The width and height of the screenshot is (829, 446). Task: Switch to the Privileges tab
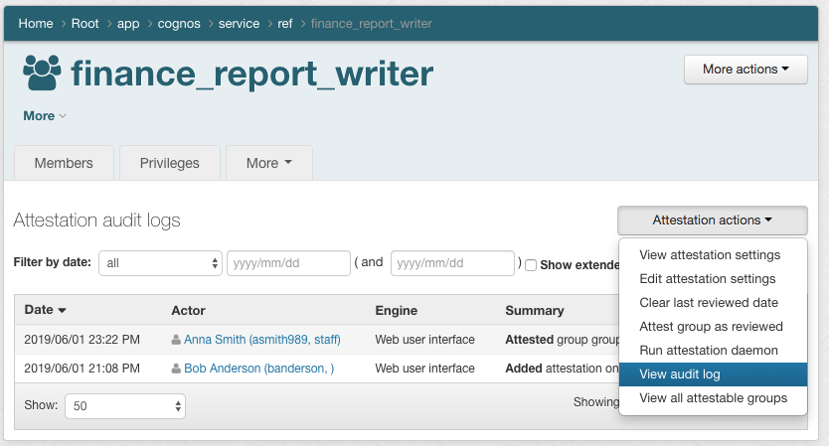(x=169, y=163)
